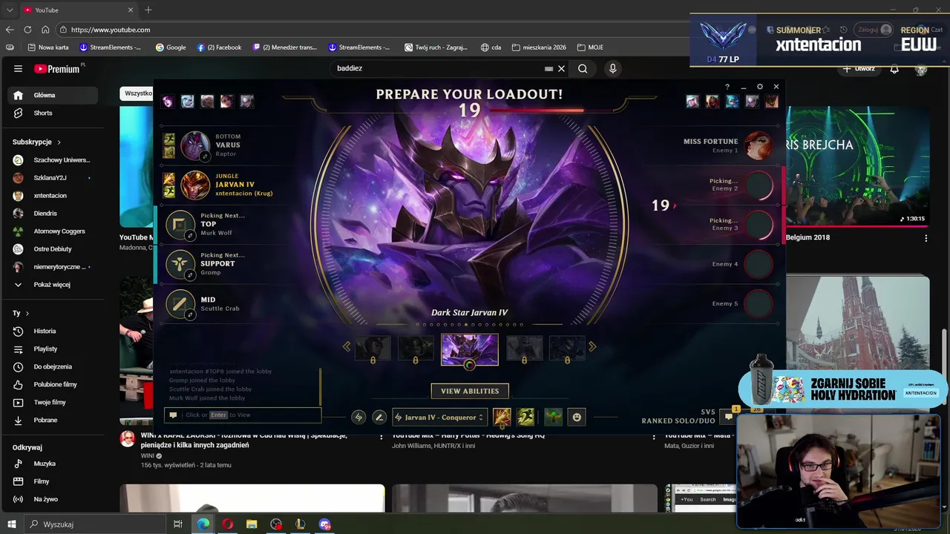Click the YouTube search field with baddiez
This screenshot has width=950, height=534.
[x=438, y=68]
